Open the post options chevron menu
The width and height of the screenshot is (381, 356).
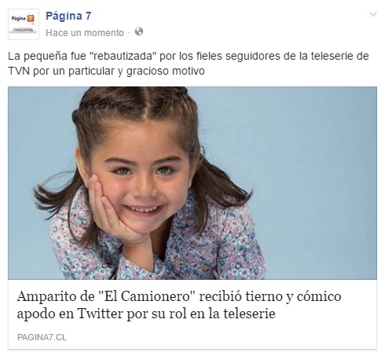(x=373, y=14)
